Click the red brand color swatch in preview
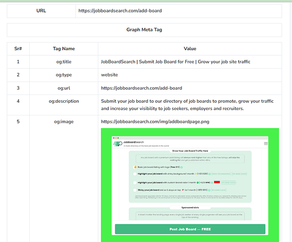This screenshot has width=292, height=242. (x=217, y=182)
